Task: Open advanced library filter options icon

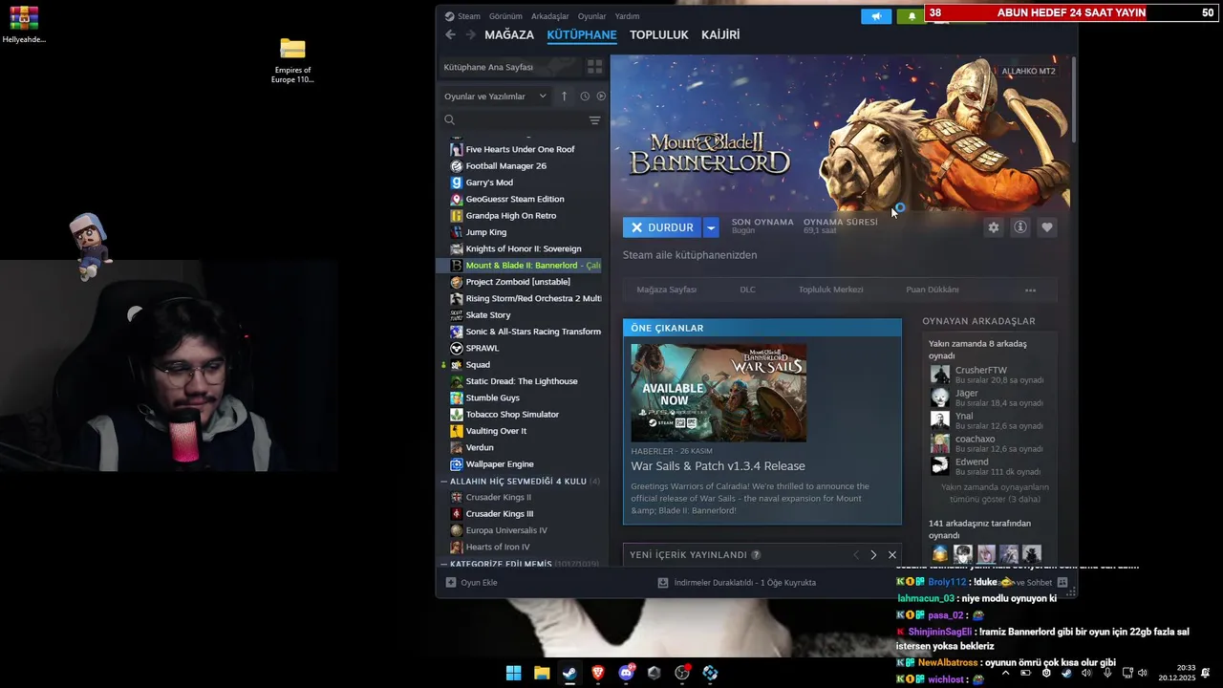Action: (594, 120)
